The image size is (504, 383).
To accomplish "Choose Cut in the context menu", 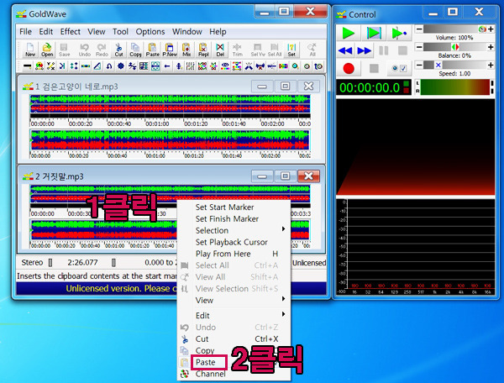I will click(234, 338).
